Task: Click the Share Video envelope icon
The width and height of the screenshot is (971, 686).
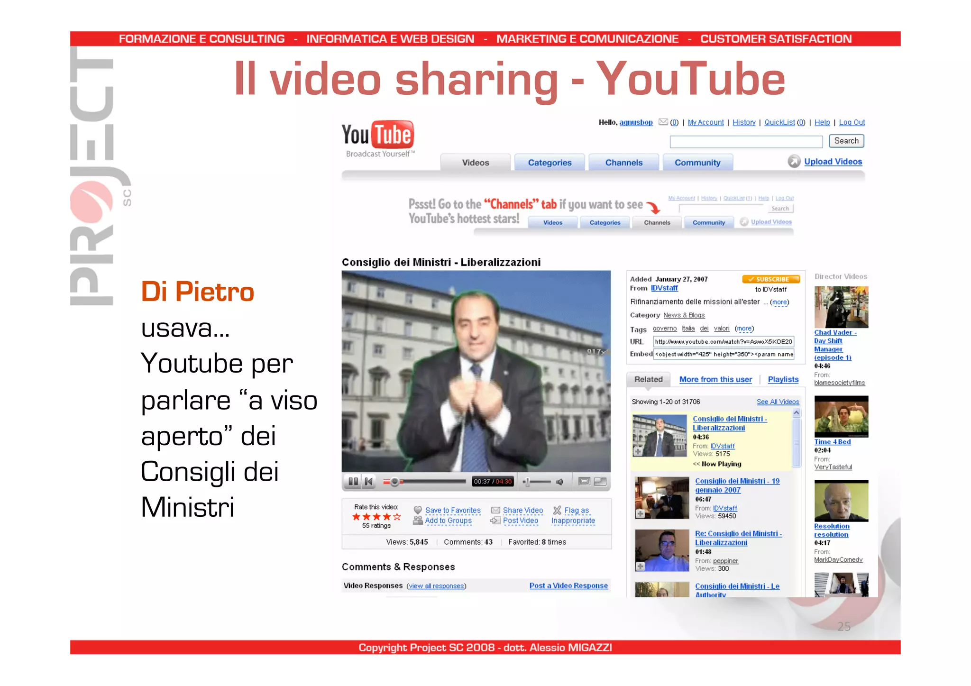Action: (495, 510)
